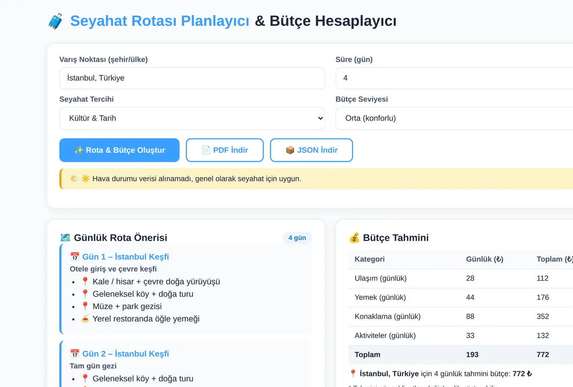The width and height of the screenshot is (573, 387).
Task: Click the 'Gün 1 – İstanbul Keşfi' heading
Action: tap(126, 257)
